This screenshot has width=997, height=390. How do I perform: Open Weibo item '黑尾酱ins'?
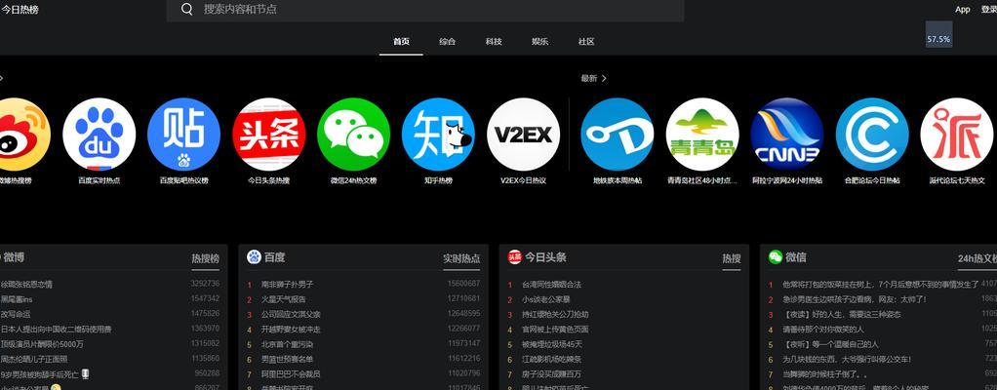tap(16, 299)
